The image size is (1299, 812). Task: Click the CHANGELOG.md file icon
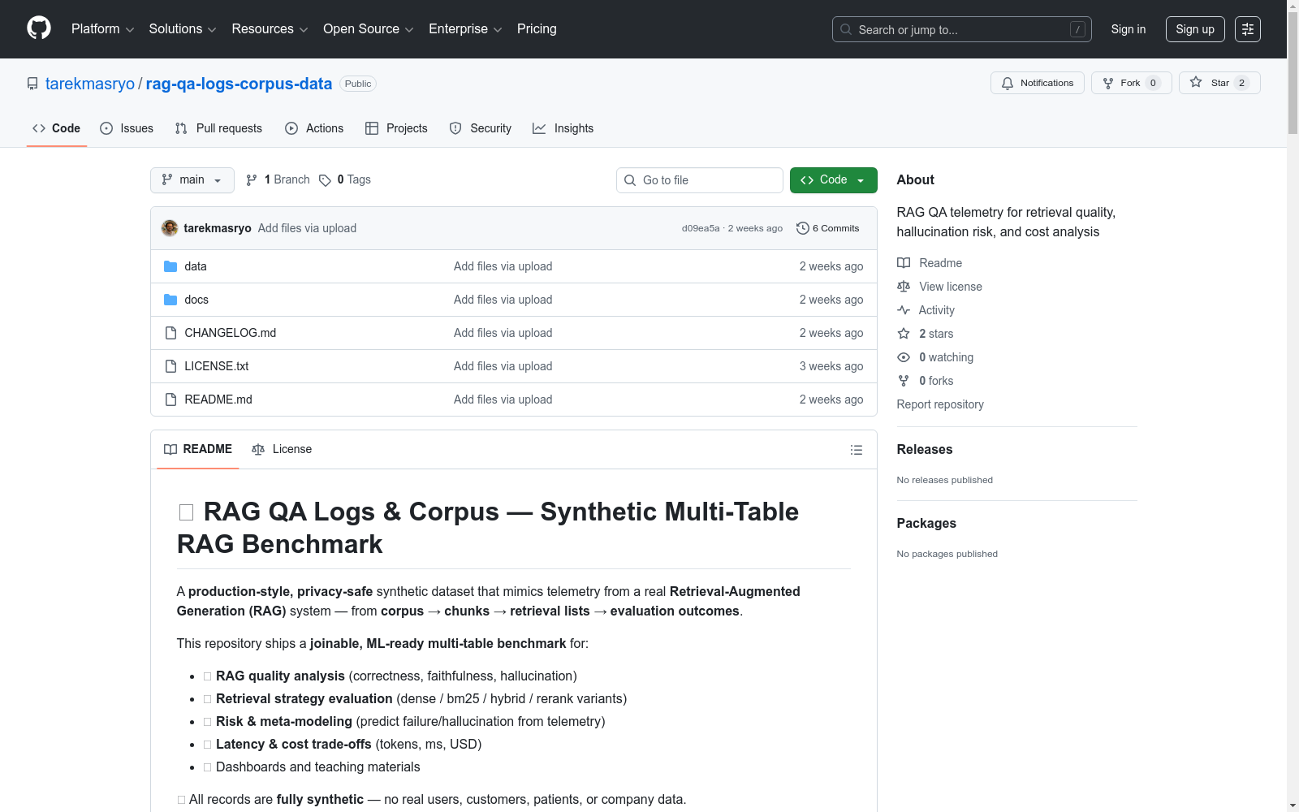170,333
